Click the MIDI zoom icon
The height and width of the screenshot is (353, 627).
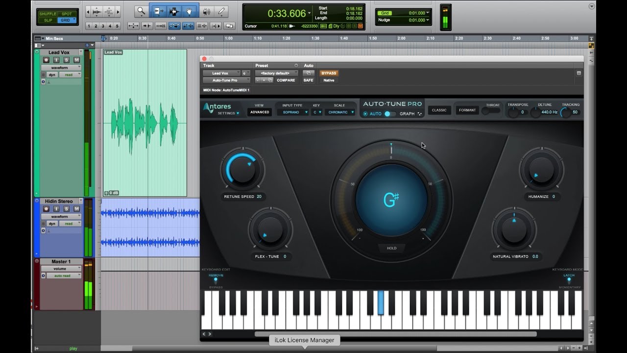109,12
